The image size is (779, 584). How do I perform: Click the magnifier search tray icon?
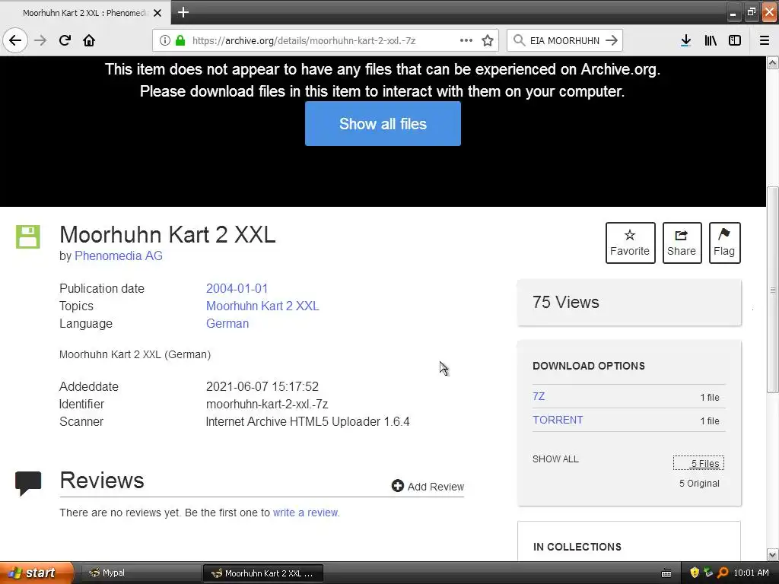click(x=723, y=573)
